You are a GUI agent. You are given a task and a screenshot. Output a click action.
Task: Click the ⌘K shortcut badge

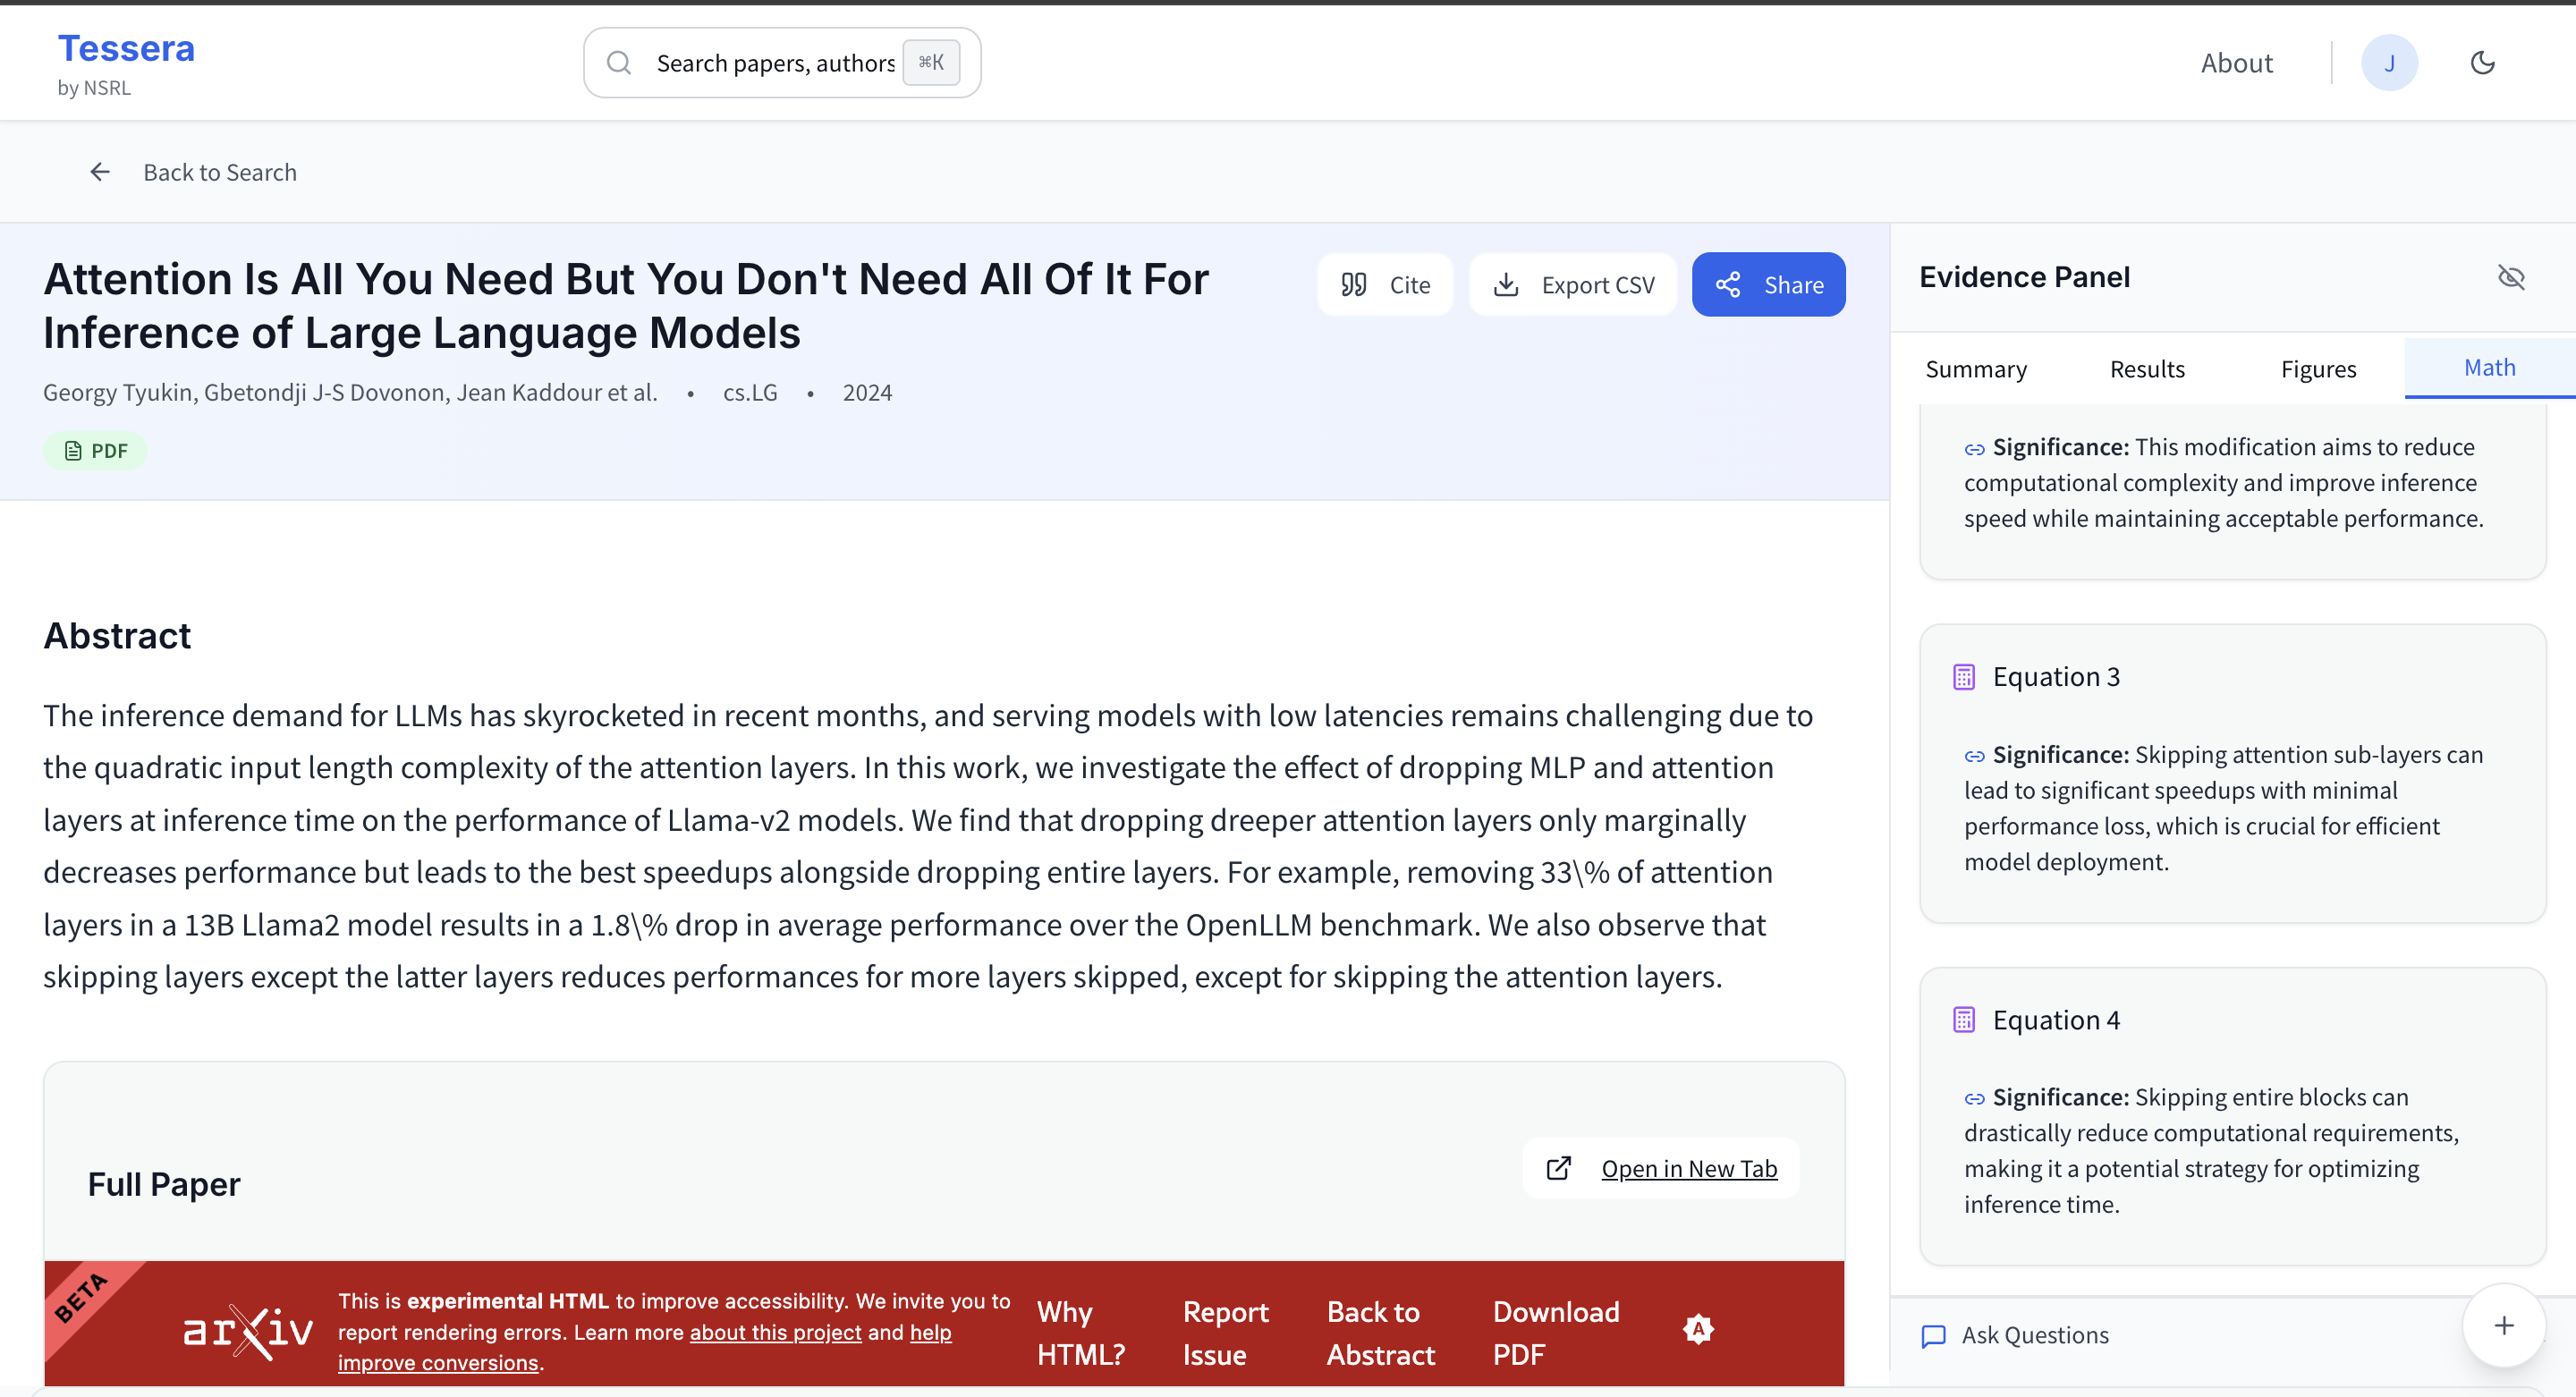[931, 62]
